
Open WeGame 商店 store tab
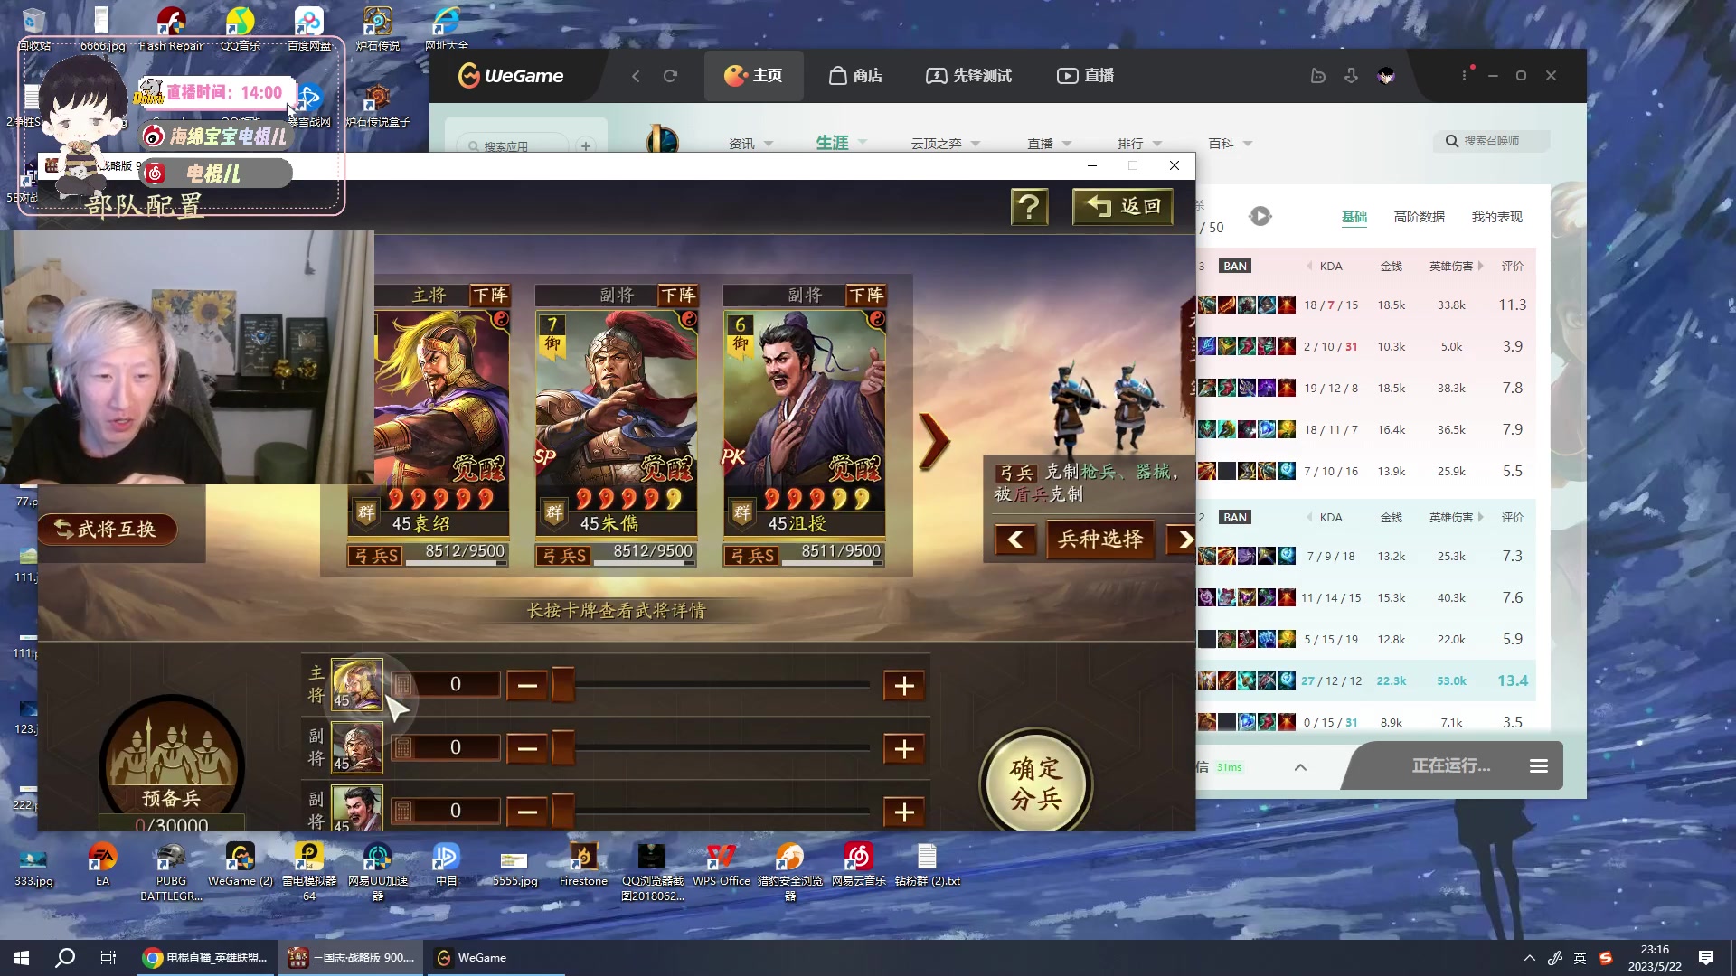(x=855, y=76)
